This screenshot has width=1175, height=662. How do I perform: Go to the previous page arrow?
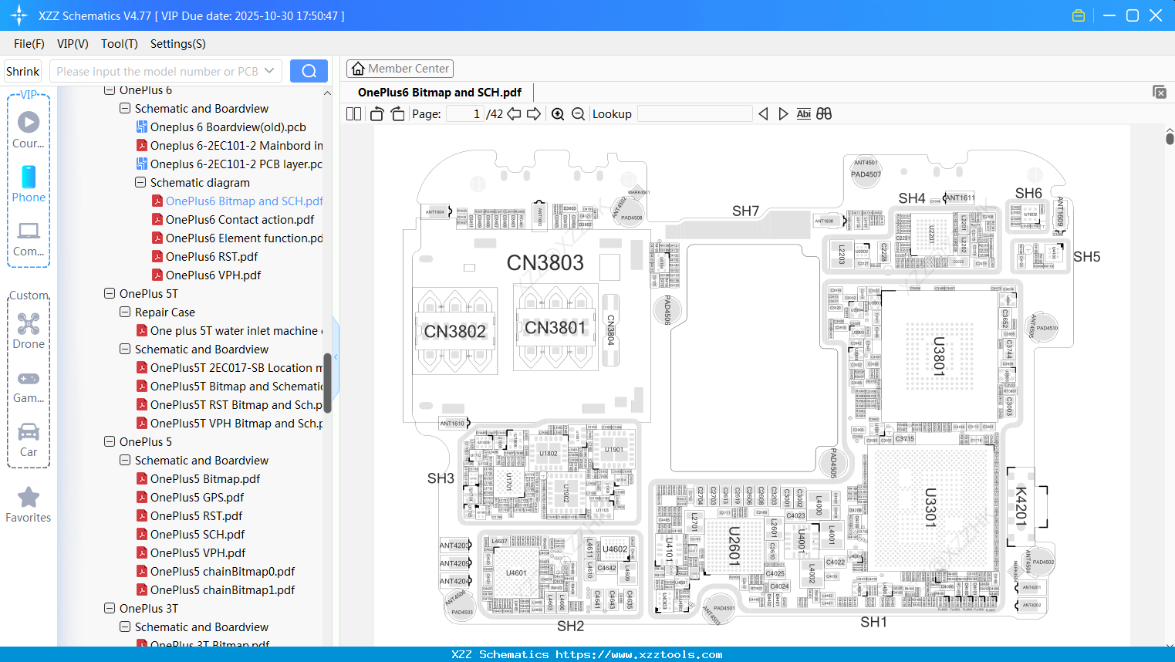pos(514,114)
